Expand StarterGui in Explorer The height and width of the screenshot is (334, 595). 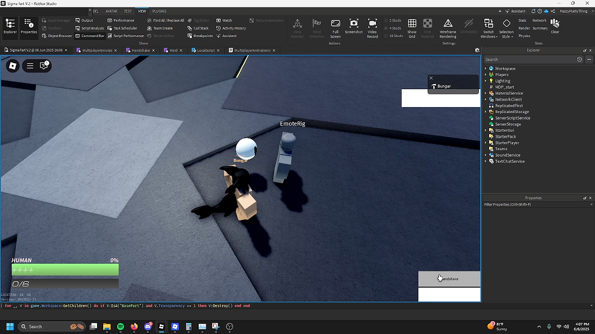tap(485, 130)
